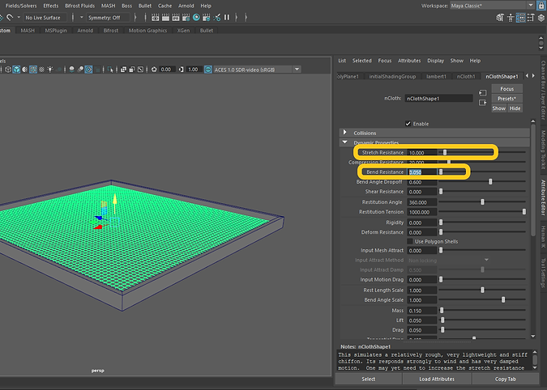Click the Presets* button
Screen dimensions: 547x390
[x=506, y=99]
